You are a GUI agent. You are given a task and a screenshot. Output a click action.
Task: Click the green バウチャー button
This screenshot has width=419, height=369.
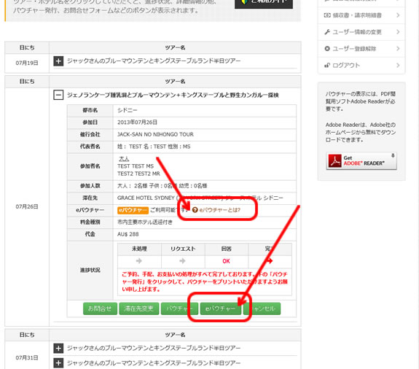pyautogui.click(x=179, y=308)
